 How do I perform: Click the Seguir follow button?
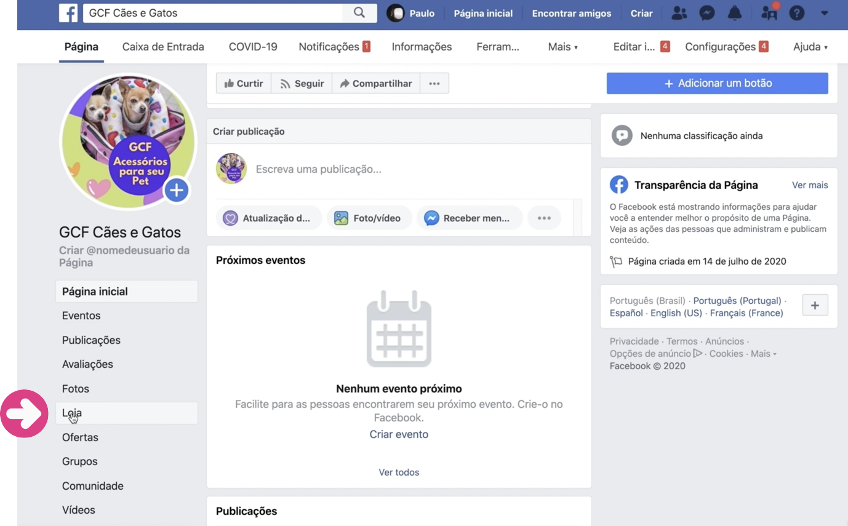[x=302, y=83]
